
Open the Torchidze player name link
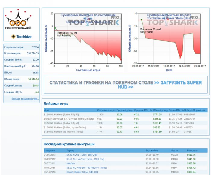[x=24, y=37]
